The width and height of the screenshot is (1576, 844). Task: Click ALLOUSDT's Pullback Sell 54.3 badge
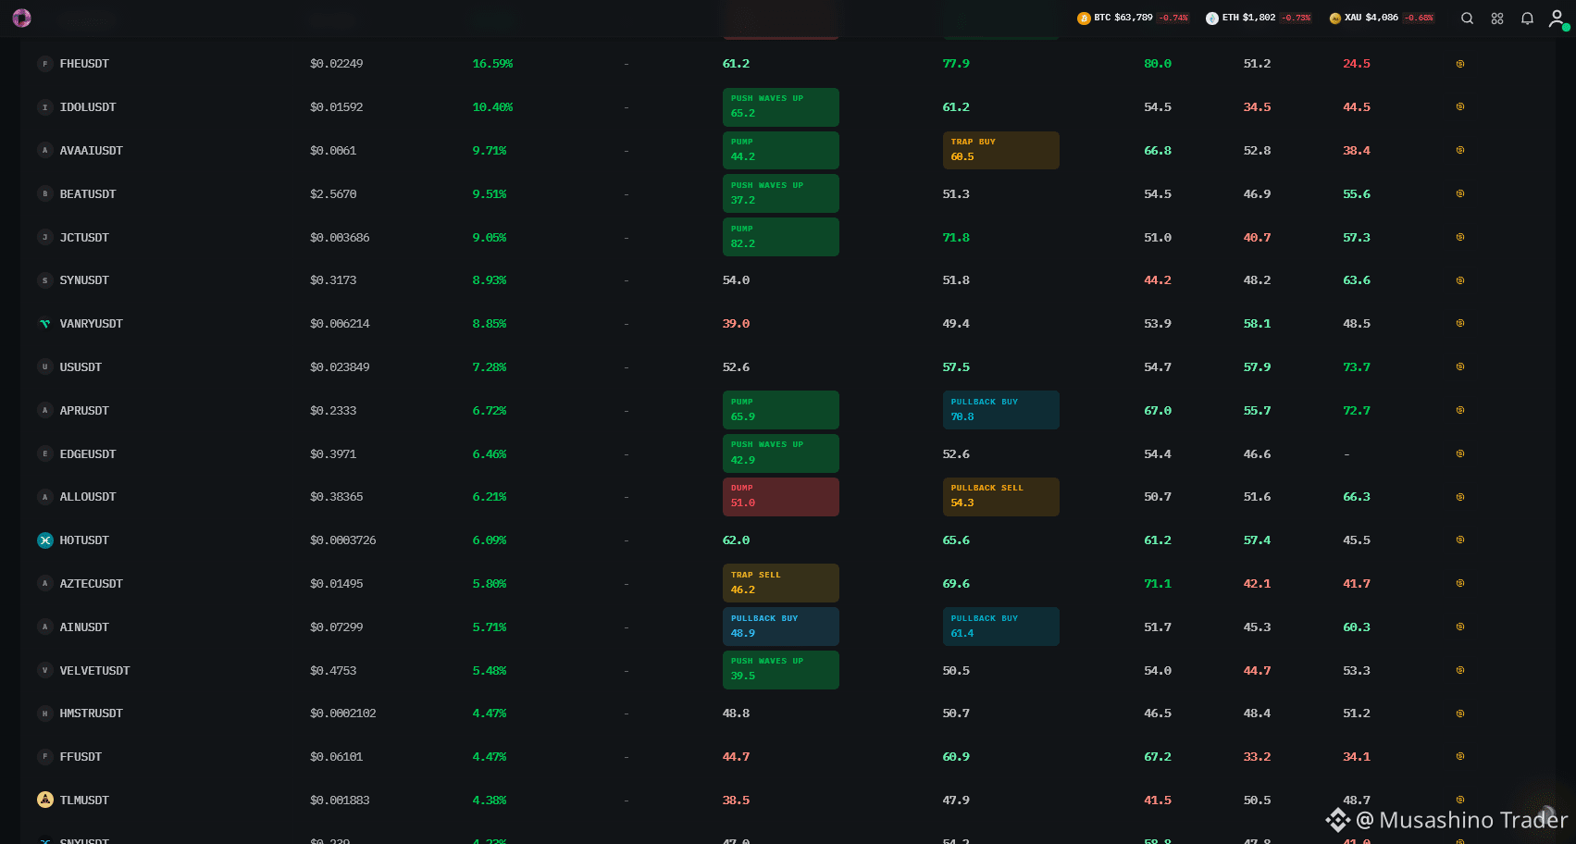(x=1000, y=497)
